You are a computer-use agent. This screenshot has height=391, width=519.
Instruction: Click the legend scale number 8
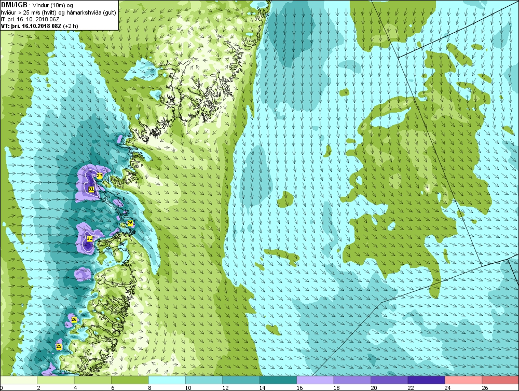coord(150,388)
